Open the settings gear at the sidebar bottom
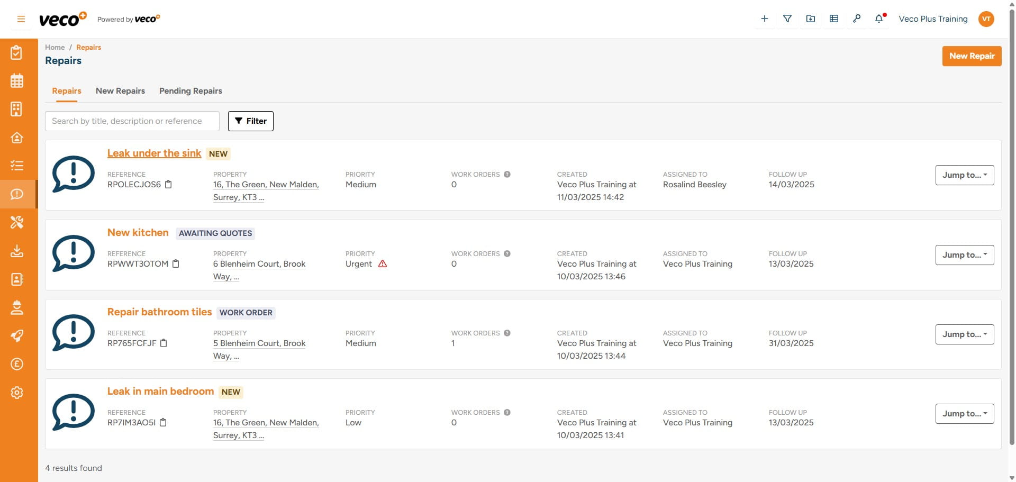This screenshot has width=1016, height=482. point(17,393)
